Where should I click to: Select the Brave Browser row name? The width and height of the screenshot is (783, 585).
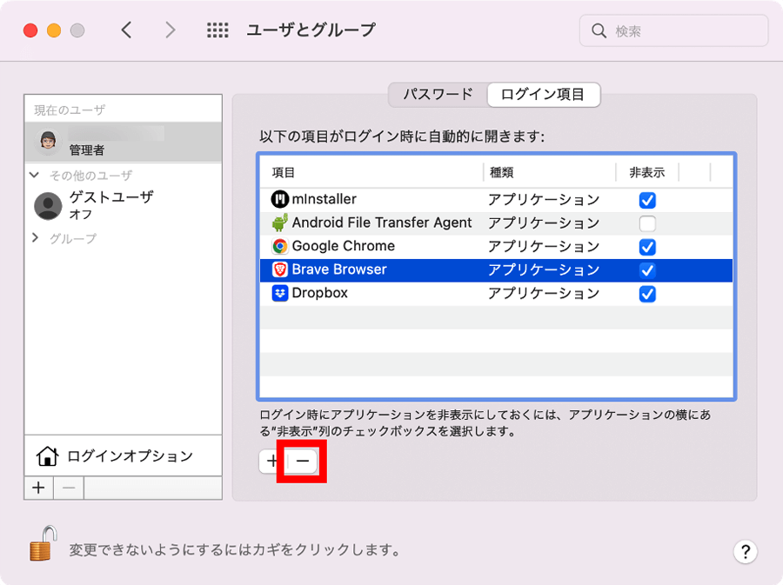339,269
